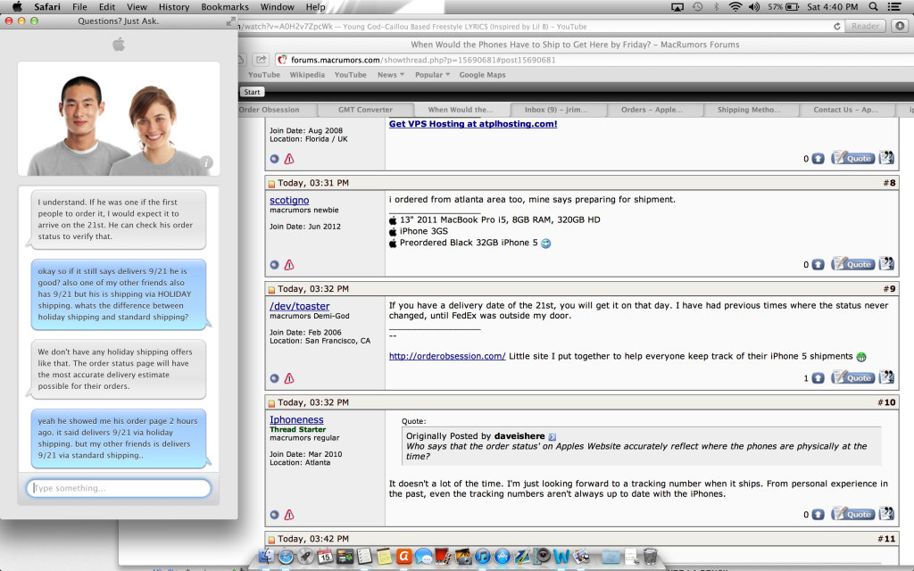The height and width of the screenshot is (571, 914).
Task: Click the reload icon in the YouTube address bar
Action: pyautogui.click(x=837, y=26)
